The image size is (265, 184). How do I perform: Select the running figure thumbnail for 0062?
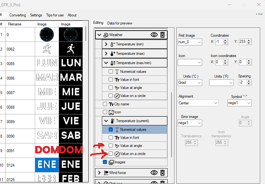click(47, 49)
